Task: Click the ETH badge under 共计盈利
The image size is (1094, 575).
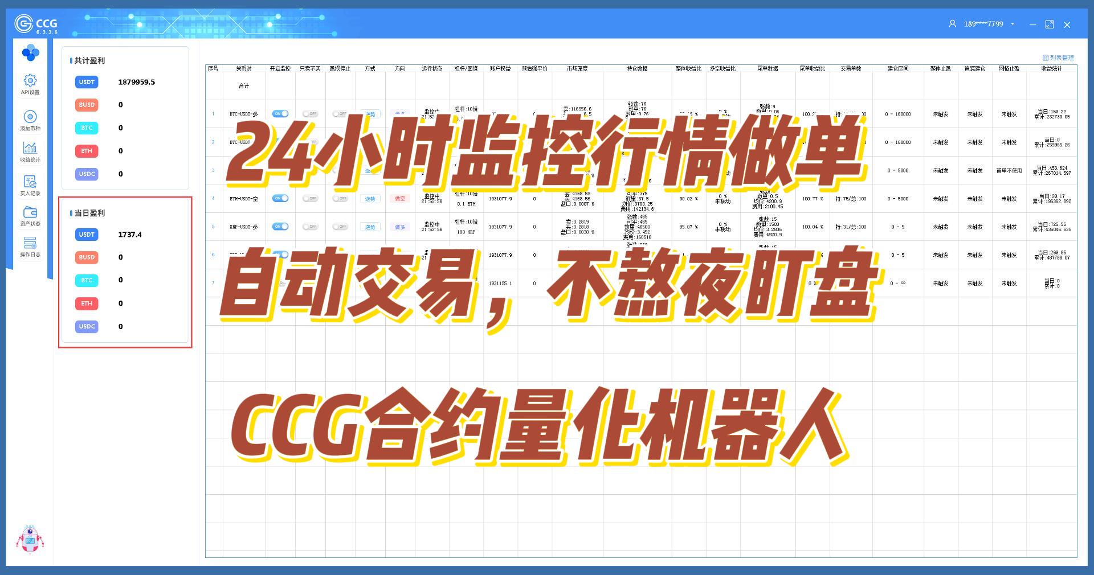Action: click(x=87, y=151)
